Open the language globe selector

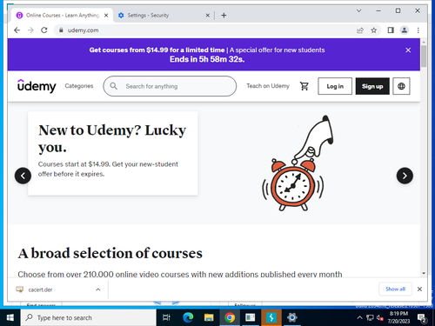(x=401, y=86)
